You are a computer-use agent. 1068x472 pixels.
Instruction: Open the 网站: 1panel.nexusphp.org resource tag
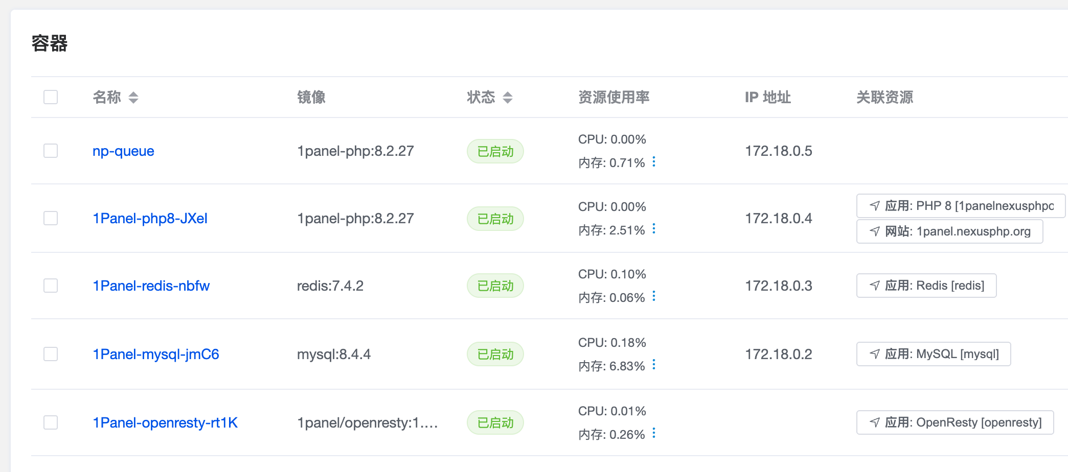point(950,231)
